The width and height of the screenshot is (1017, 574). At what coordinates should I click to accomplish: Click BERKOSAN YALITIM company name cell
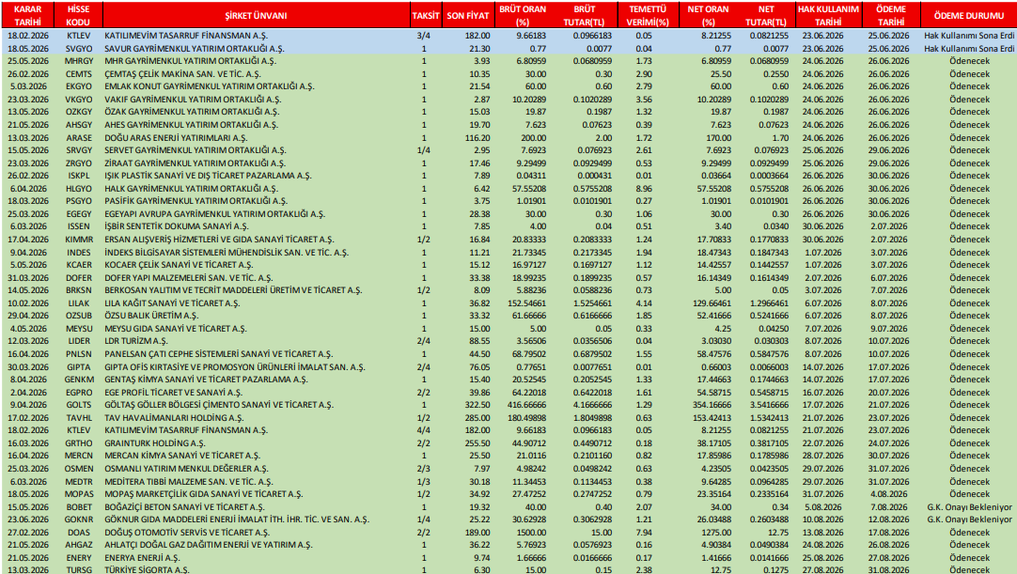[x=233, y=290]
